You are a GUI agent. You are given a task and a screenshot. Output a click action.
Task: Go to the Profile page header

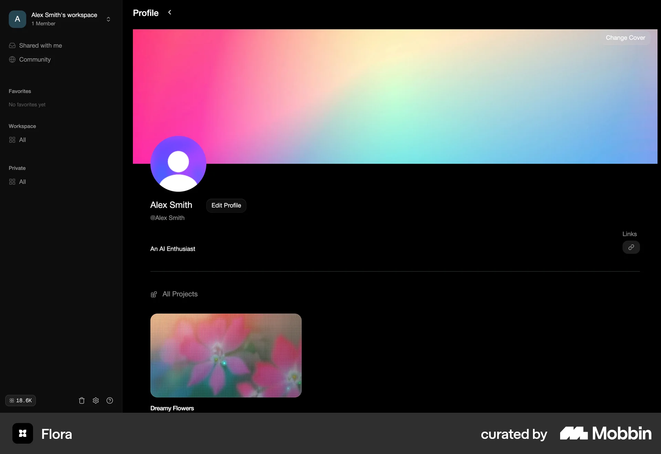click(146, 13)
